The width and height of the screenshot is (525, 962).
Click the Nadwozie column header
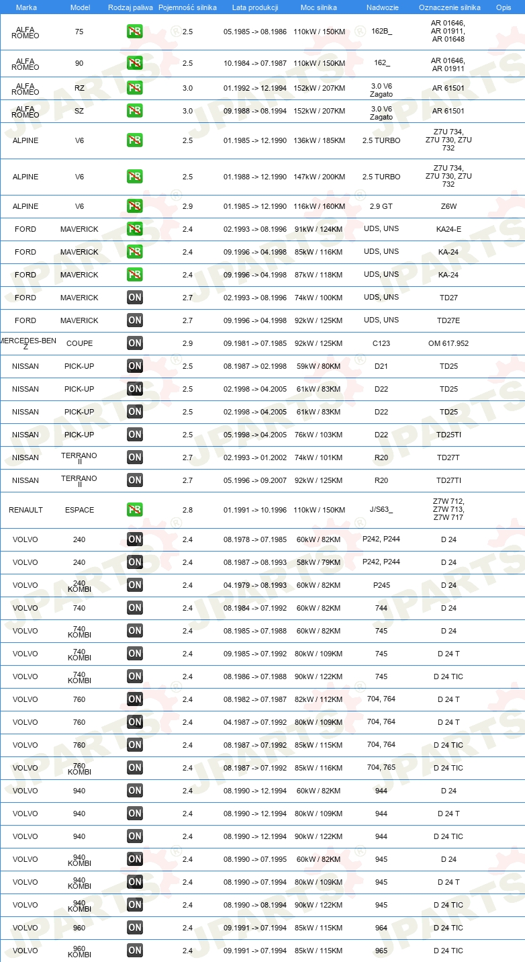[x=381, y=7]
